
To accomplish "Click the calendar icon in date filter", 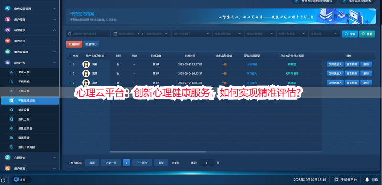I will click(x=115, y=34).
